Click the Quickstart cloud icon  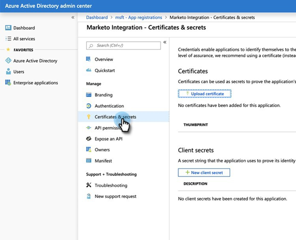89,70
